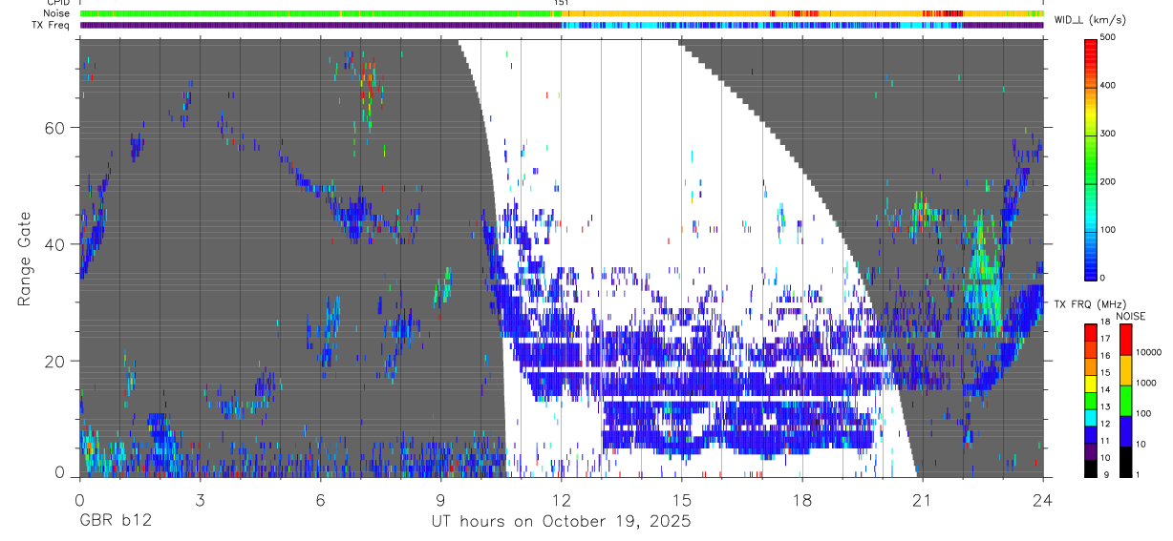
Task: Click the orange segment of NOISE colorbar
Action: point(1125,369)
